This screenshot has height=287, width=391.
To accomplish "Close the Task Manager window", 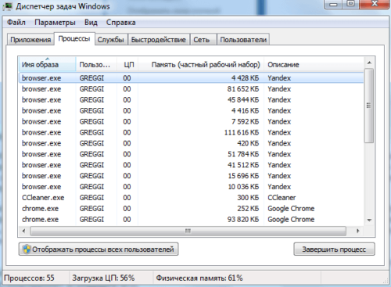I will (375, 4).
